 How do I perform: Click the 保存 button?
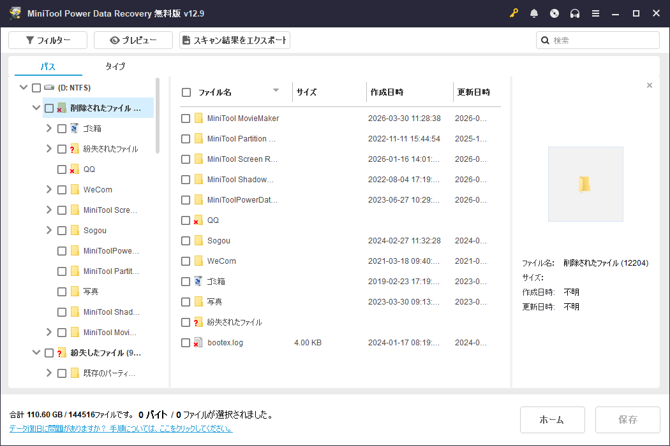628,420
